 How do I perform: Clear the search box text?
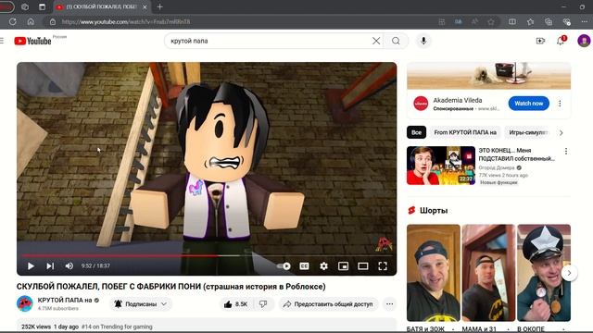point(376,41)
